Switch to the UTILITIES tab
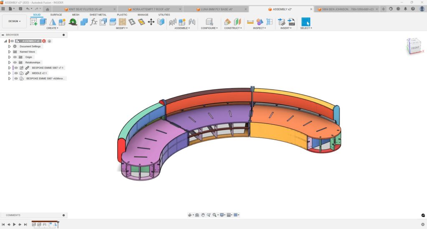This screenshot has width=427, height=229. pos(164,15)
